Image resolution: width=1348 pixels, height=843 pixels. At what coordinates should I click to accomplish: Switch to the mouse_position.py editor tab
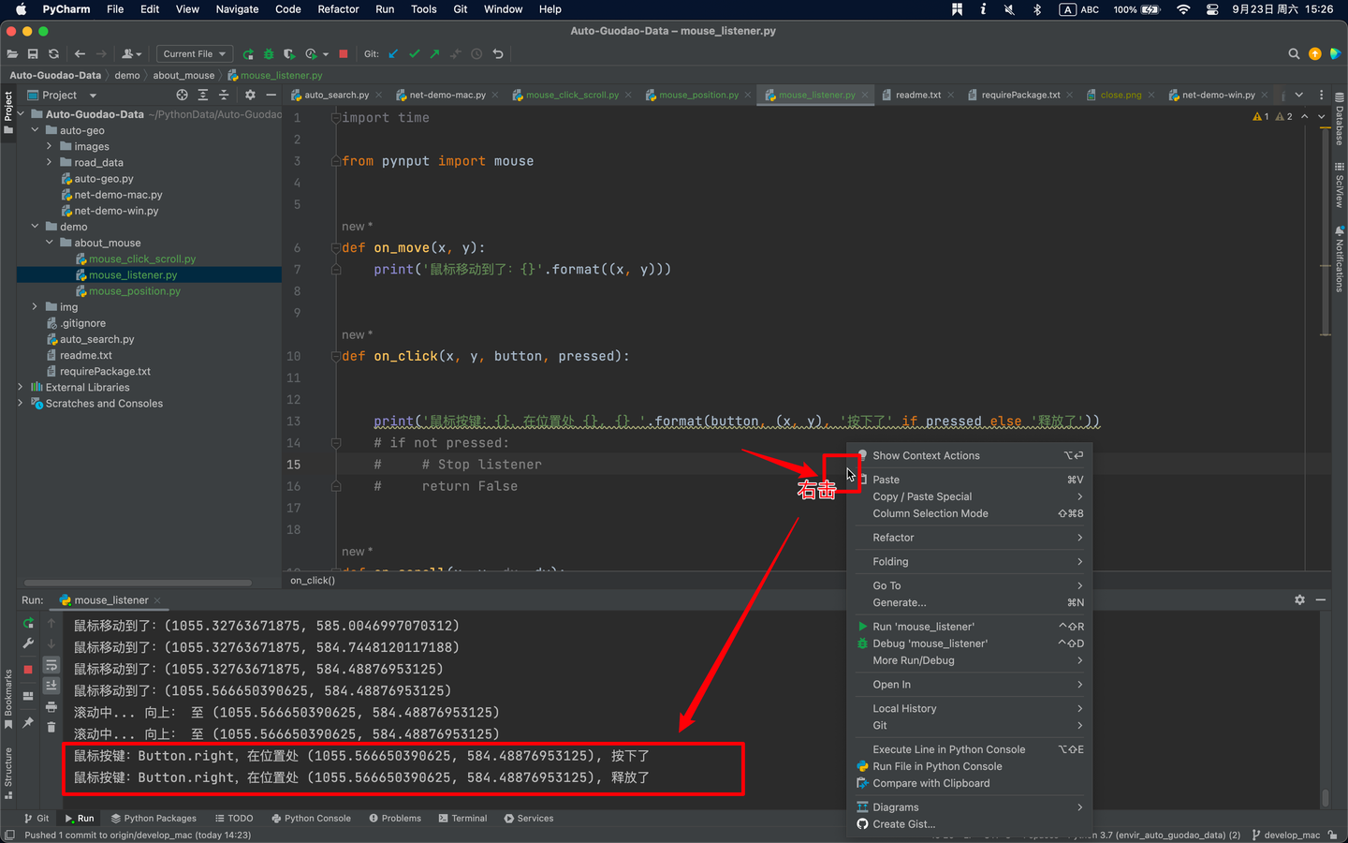point(698,95)
